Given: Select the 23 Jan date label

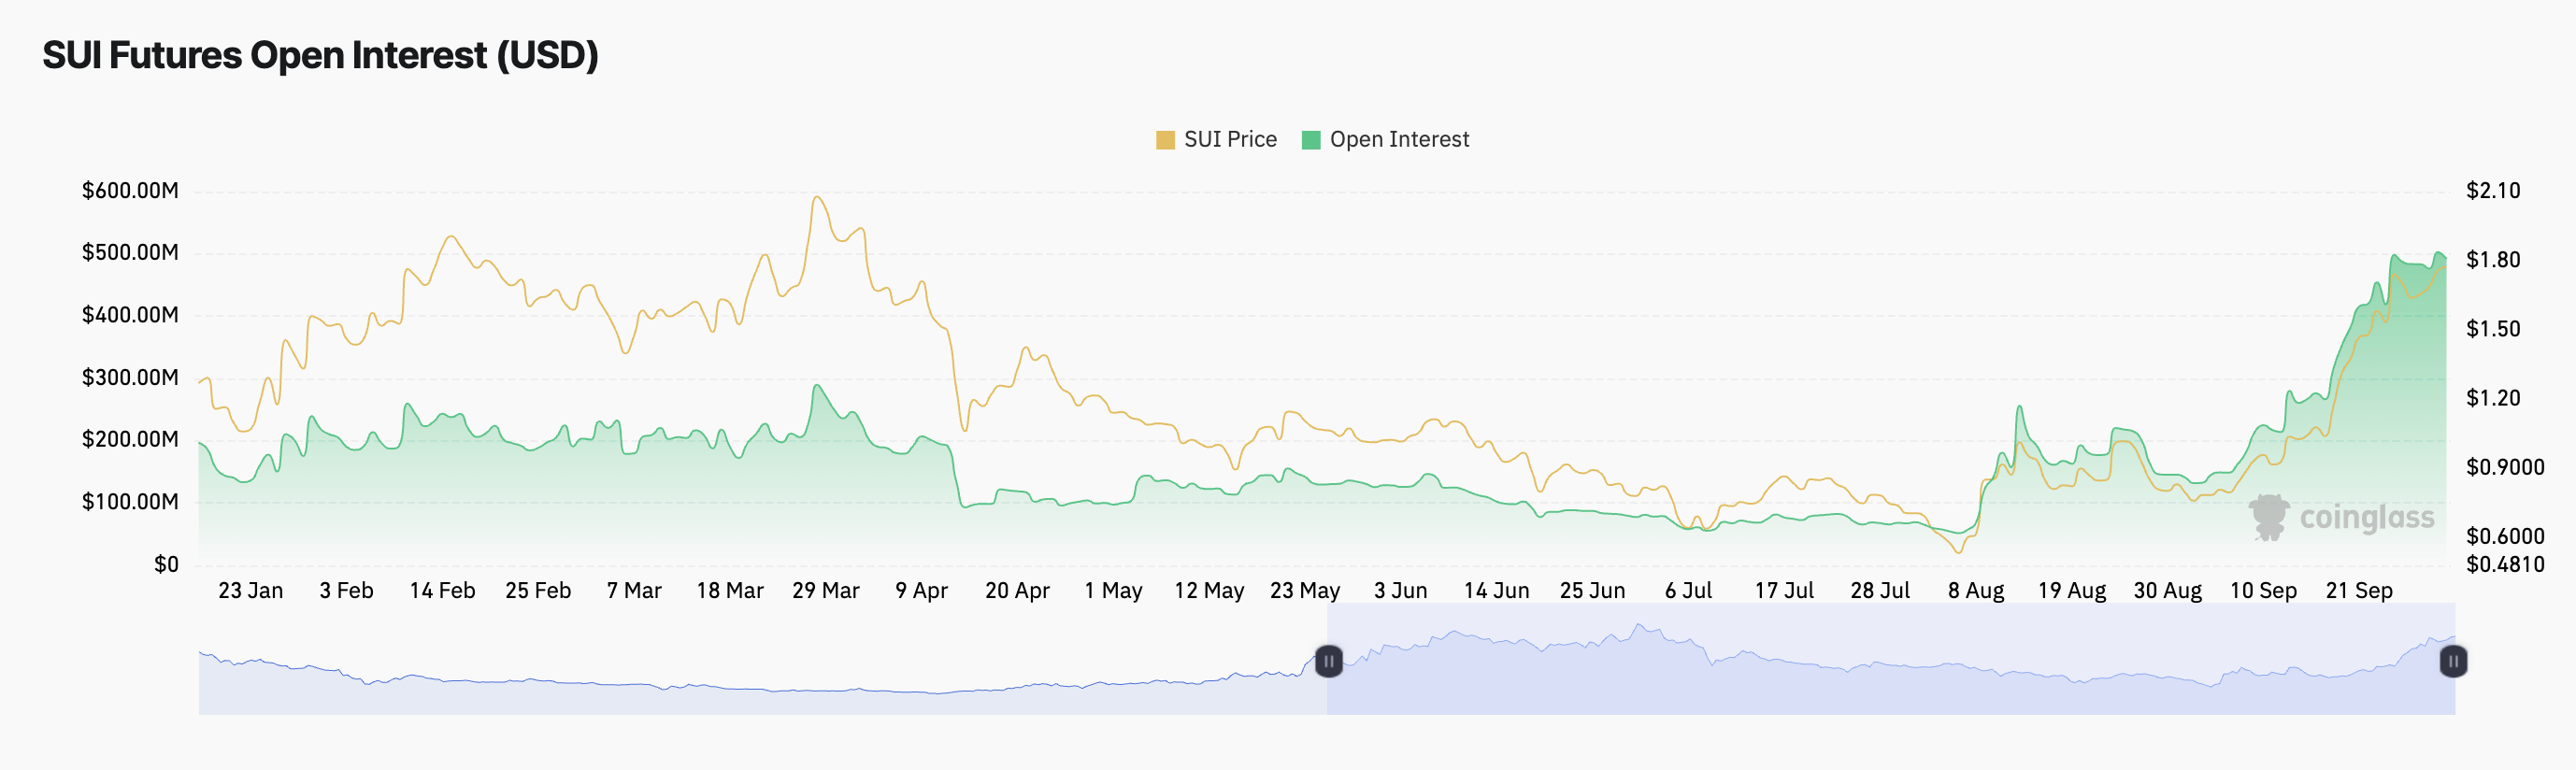Looking at the screenshot, I should click(250, 591).
